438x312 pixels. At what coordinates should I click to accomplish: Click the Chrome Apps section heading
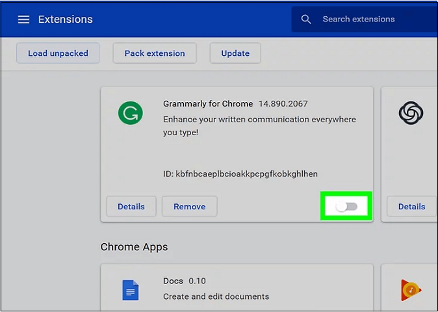[x=134, y=247]
